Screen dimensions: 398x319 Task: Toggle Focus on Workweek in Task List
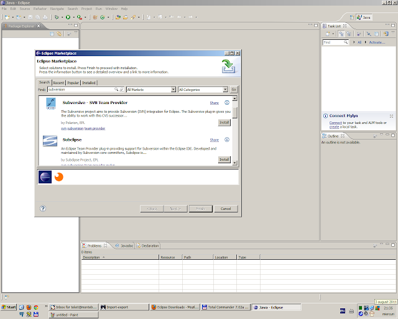click(x=359, y=34)
